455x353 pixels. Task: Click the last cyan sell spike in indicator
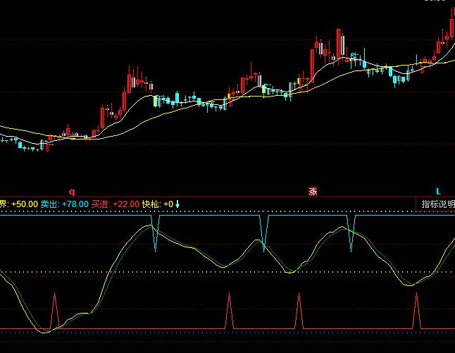point(351,234)
